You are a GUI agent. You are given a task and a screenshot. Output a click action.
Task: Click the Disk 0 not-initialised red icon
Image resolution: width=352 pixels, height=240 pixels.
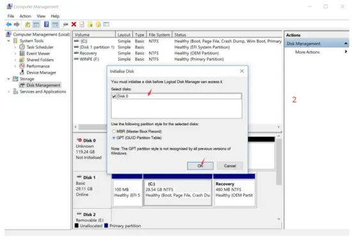point(79,140)
